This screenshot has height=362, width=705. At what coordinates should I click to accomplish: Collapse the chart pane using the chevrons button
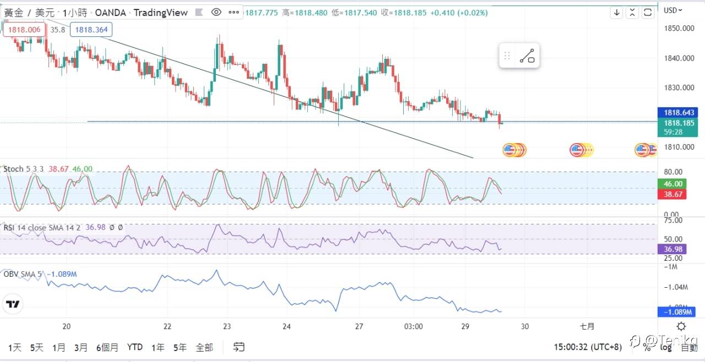point(632,12)
